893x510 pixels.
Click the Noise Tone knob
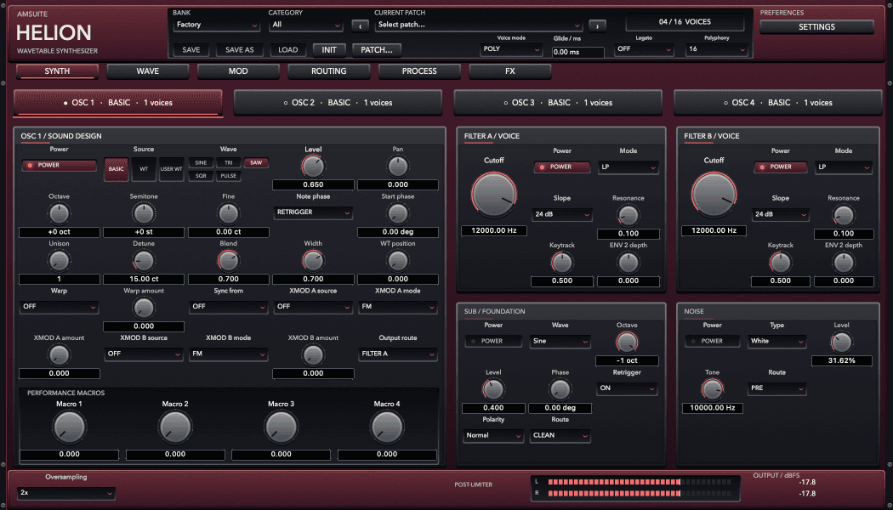(x=712, y=389)
